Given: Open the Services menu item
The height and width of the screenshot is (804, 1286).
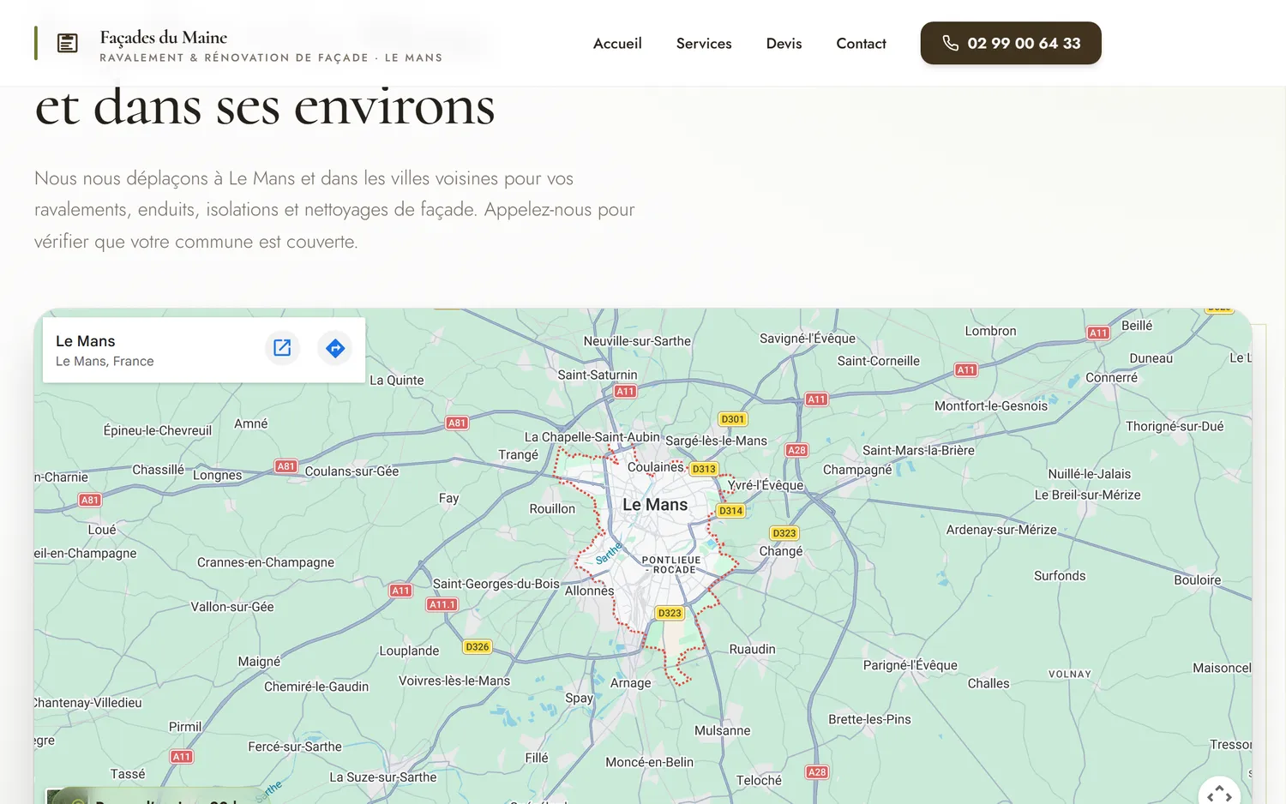Looking at the screenshot, I should point(704,43).
